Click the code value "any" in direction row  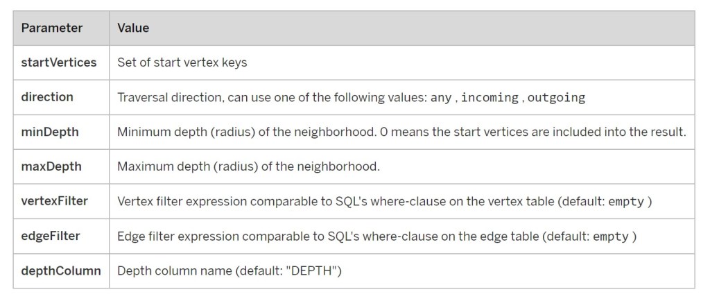[x=440, y=98]
